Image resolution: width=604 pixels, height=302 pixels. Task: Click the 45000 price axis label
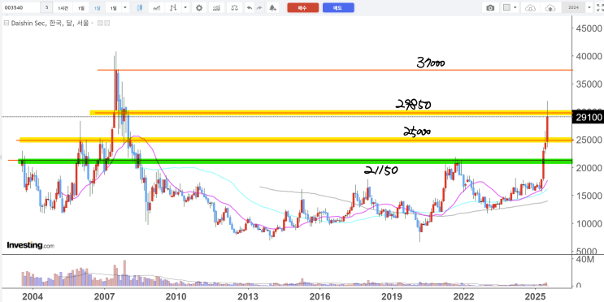point(589,28)
